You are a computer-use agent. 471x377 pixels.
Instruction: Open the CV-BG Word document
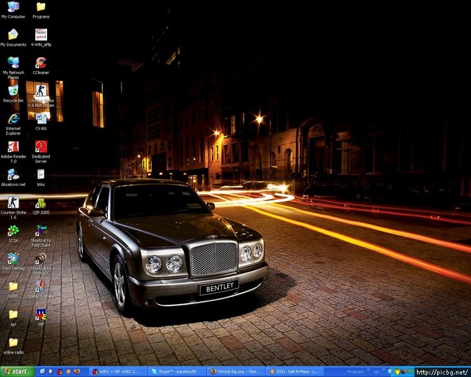(x=41, y=122)
